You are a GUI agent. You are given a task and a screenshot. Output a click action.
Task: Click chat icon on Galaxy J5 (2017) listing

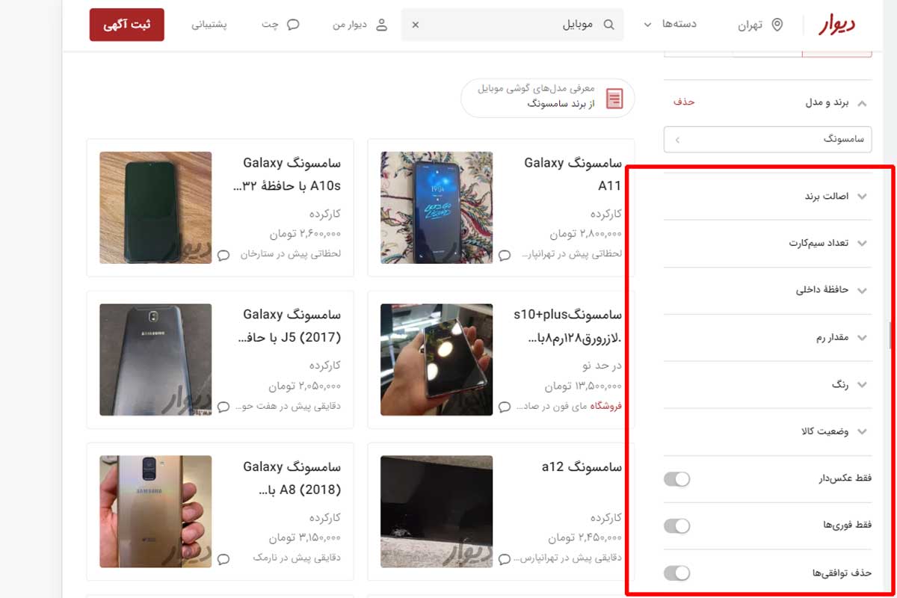[x=224, y=407]
